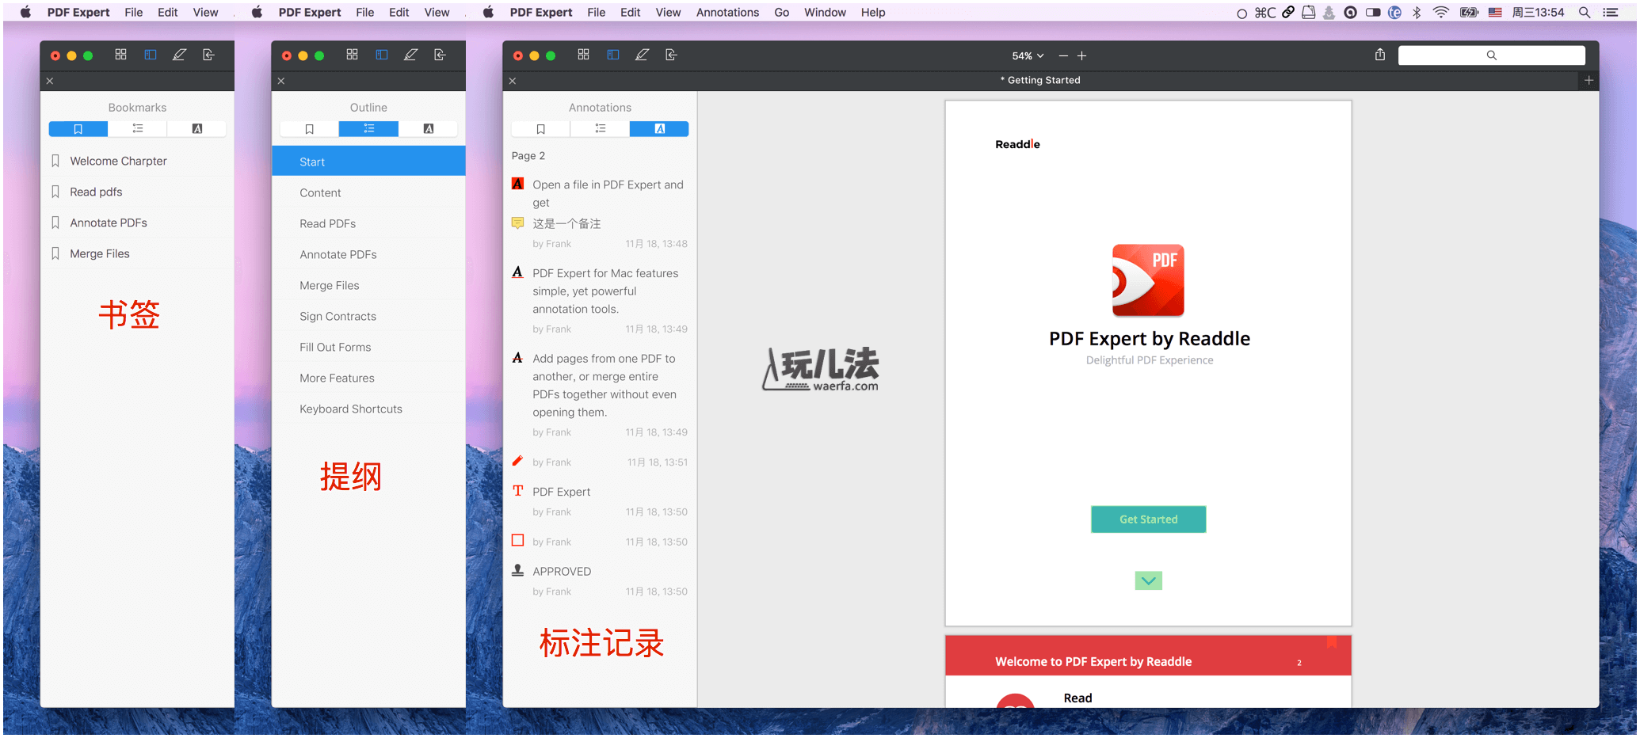
Task: Select underline annotation 'PDF Expert for Mac features'
Action: (x=600, y=300)
